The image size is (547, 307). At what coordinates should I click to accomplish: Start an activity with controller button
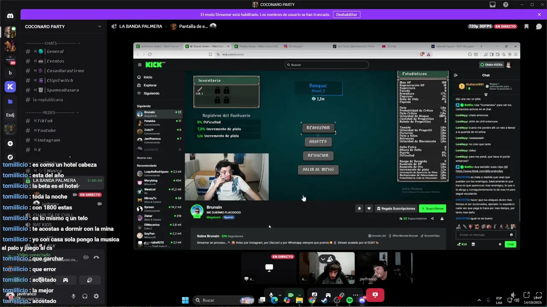tap(65, 280)
